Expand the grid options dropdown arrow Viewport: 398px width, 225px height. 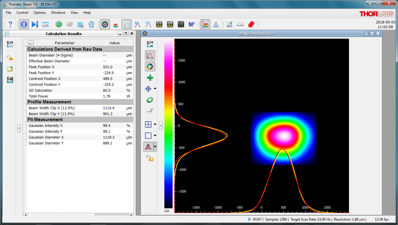tap(155, 125)
